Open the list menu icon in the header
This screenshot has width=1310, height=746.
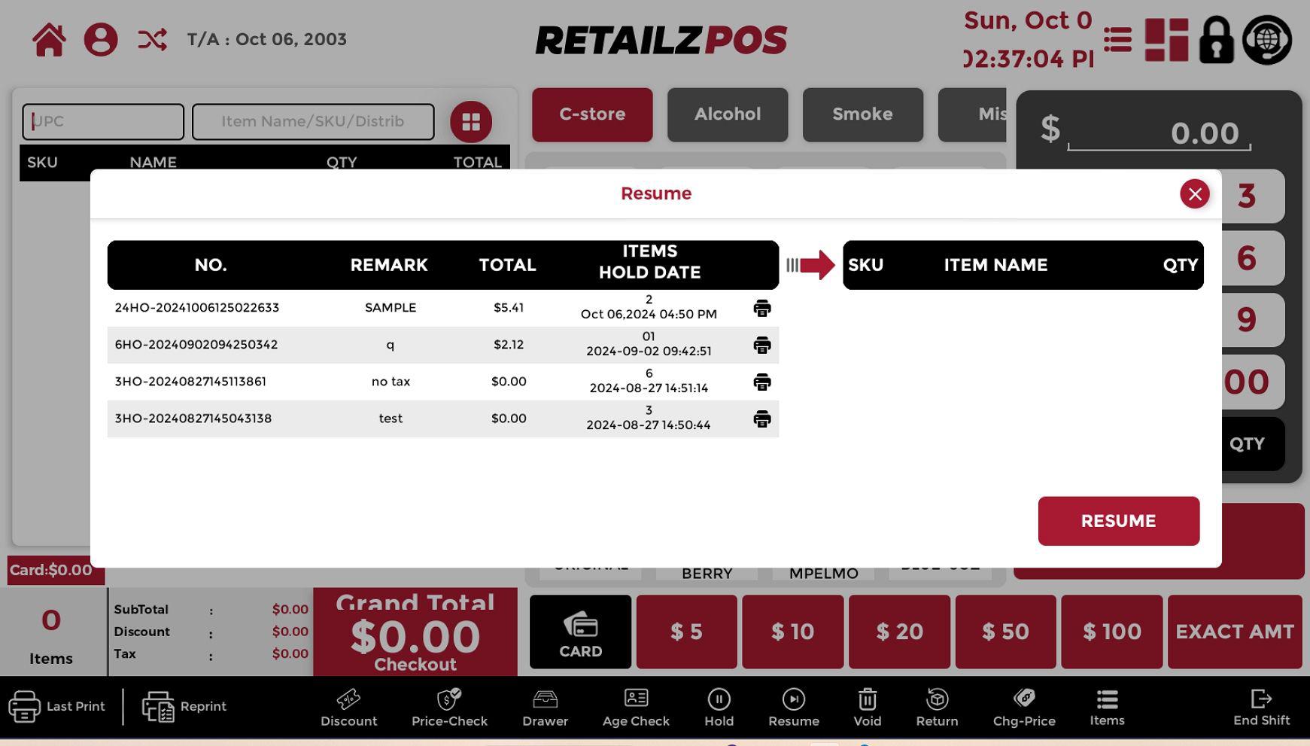pyautogui.click(x=1117, y=40)
